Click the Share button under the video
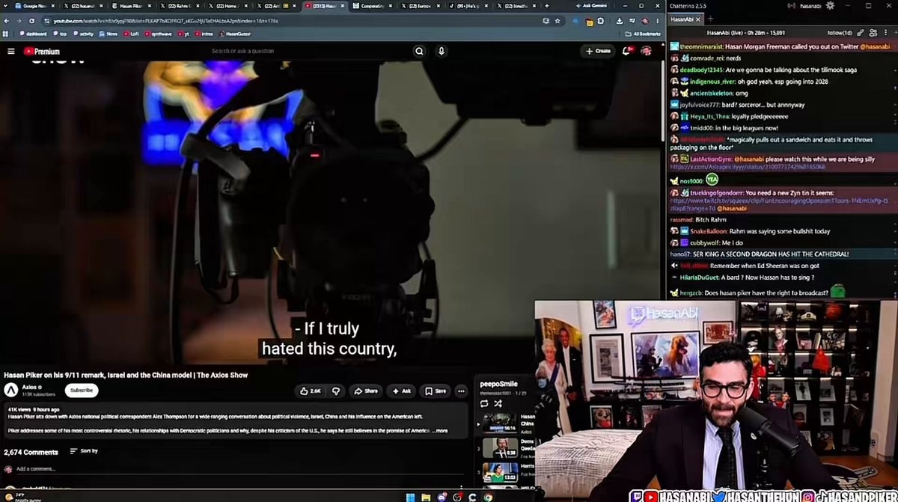This screenshot has height=502, width=898. pyautogui.click(x=366, y=391)
